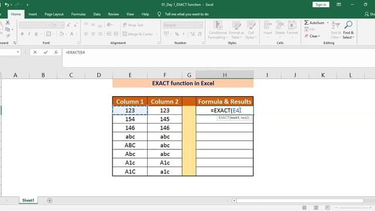Image resolution: width=375 pixels, height=211 pixels.
Task: Click the Sign in button
Action: pos(321,5)
